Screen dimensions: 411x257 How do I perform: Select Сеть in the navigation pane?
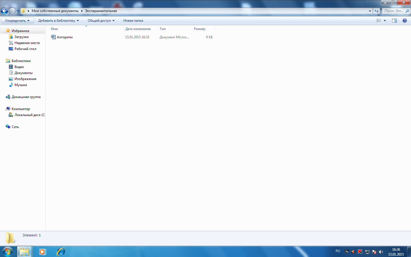(15, 127)
